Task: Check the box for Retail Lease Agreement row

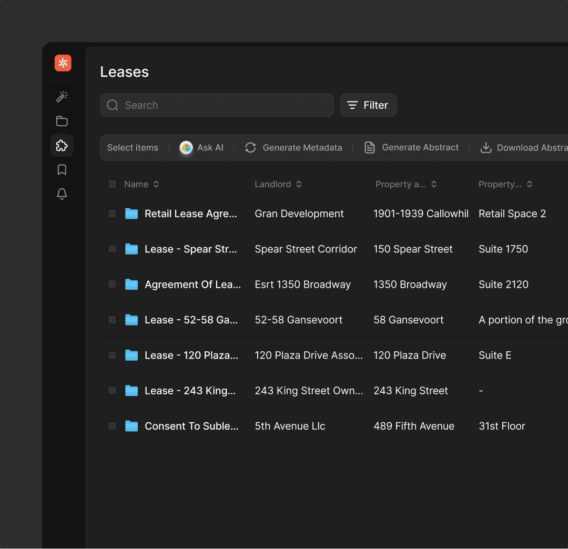Action: 112,213
